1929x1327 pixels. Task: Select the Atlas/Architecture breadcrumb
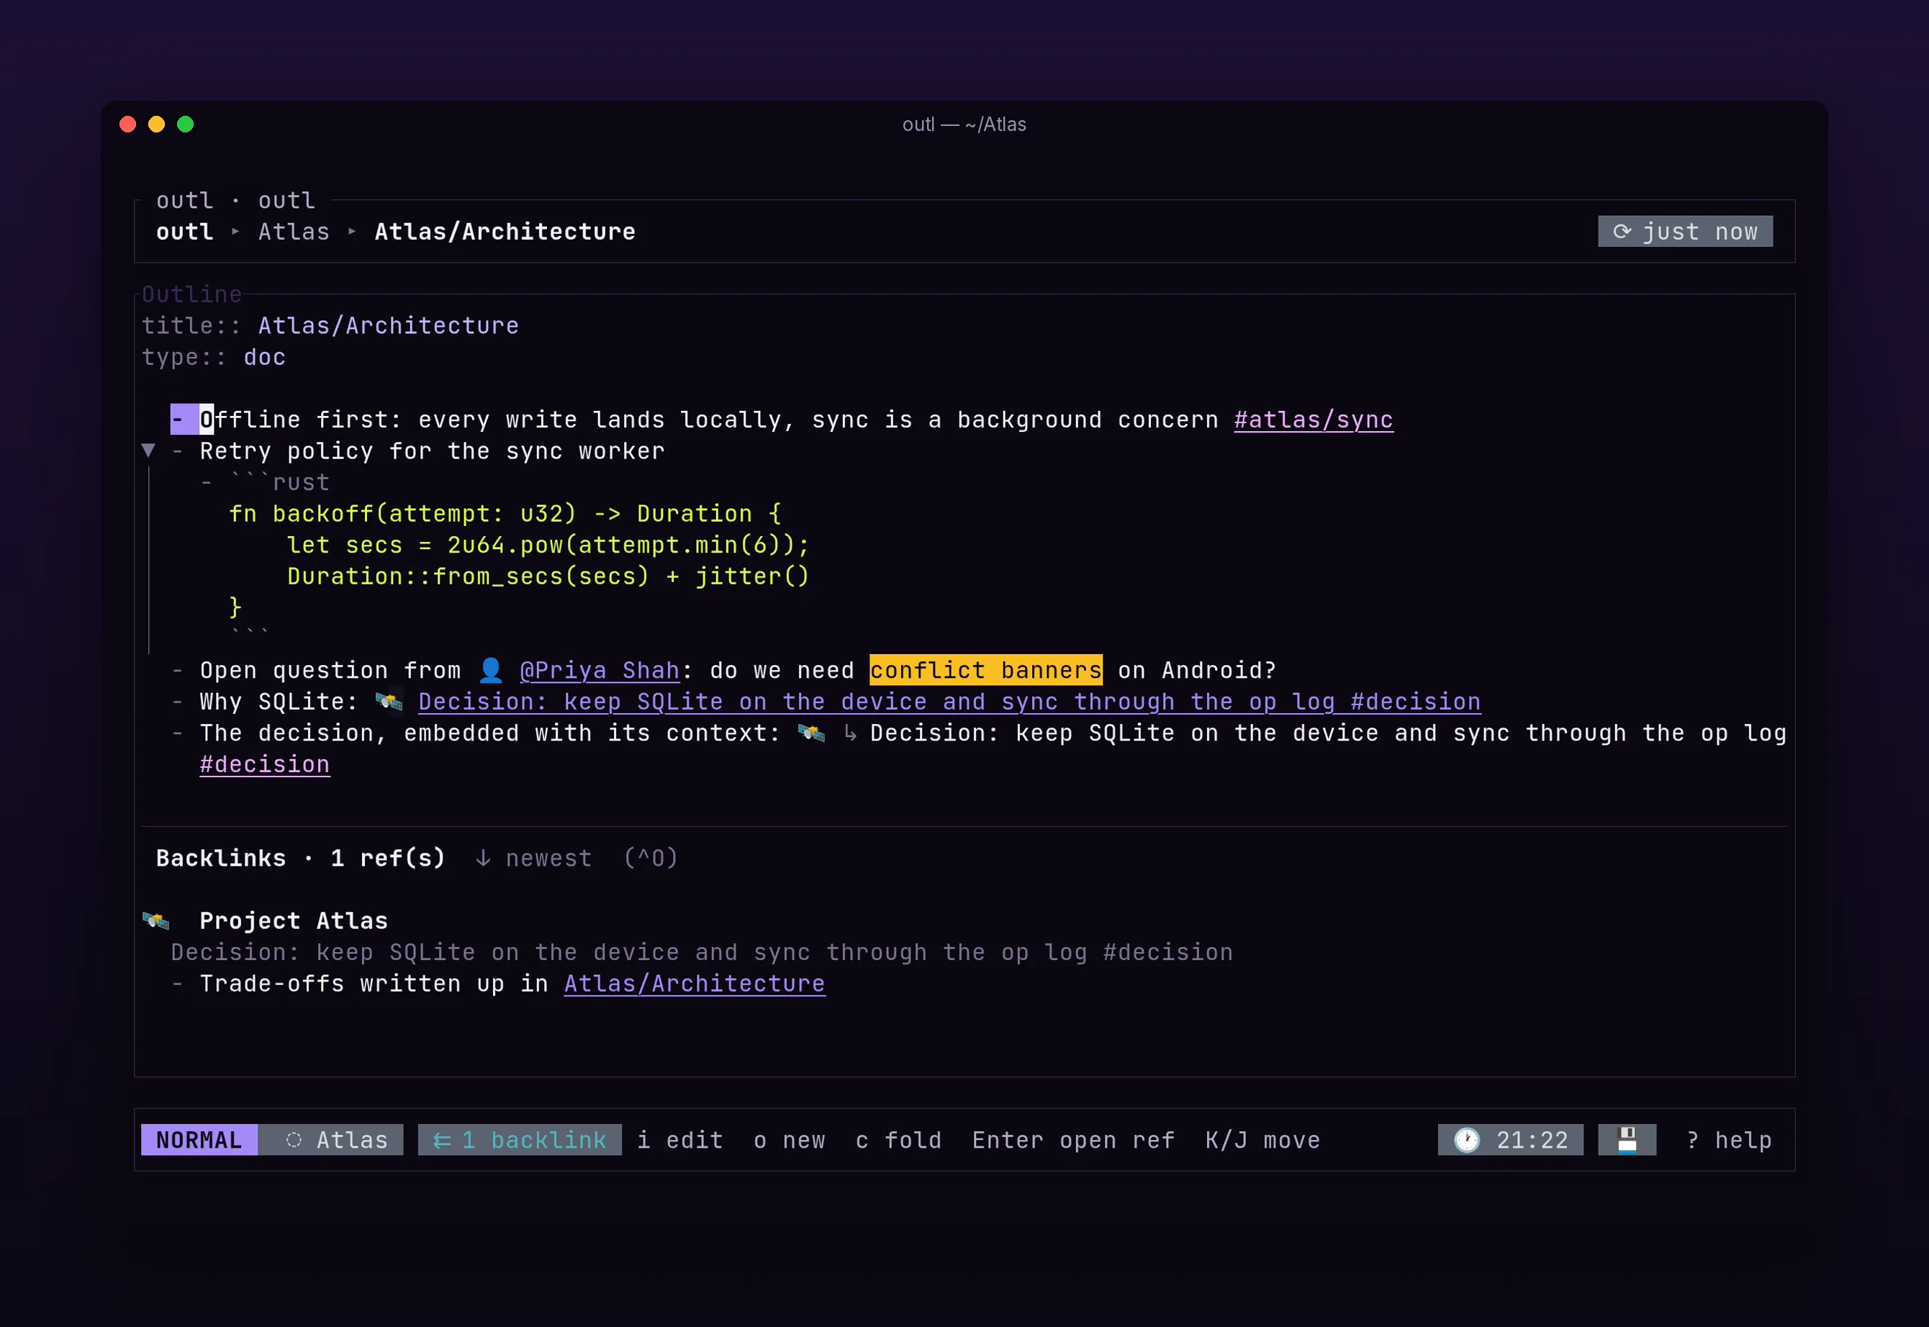coord(505,232)
